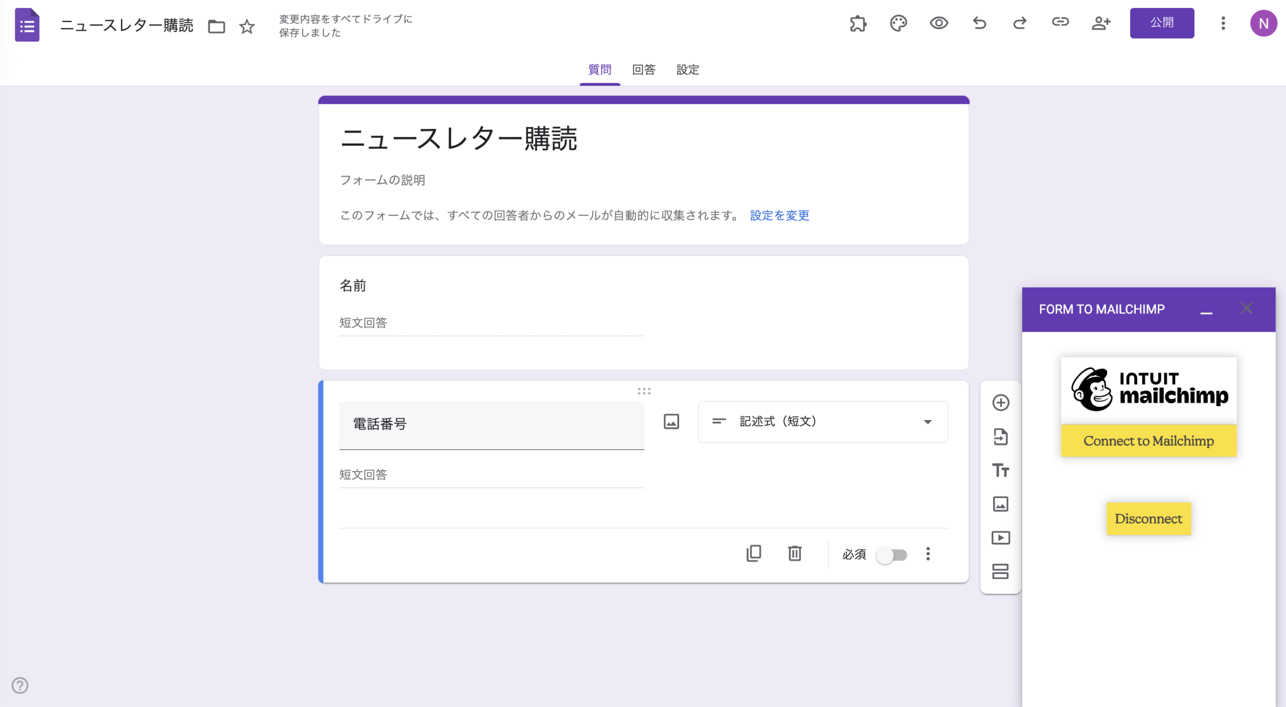Click the Intuit Mailchimp logo
Image resolution: width=1286 pixels, height=707 pixels.
[x=1148, y=390]
